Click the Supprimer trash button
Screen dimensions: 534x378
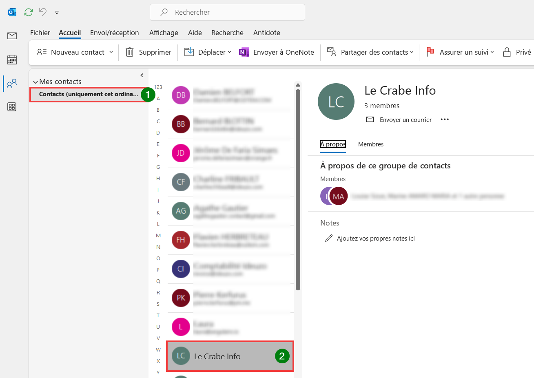tap(148, 52)
